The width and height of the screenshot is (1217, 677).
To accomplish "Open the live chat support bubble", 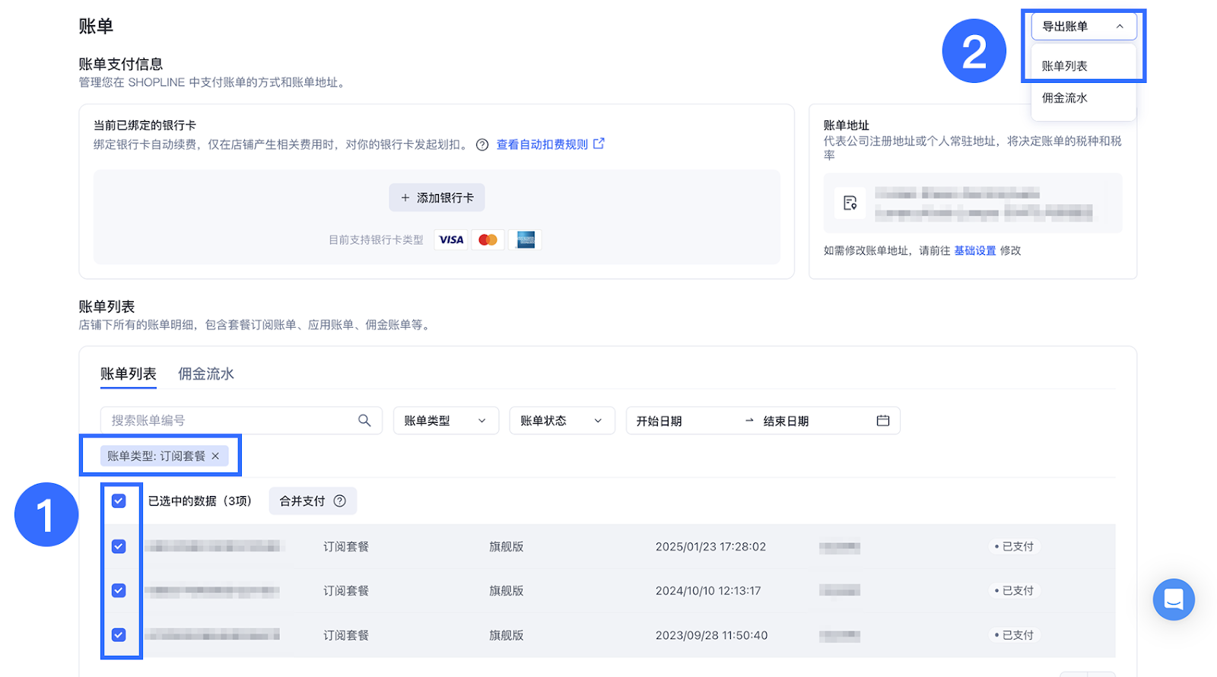I will (1173, 599).
